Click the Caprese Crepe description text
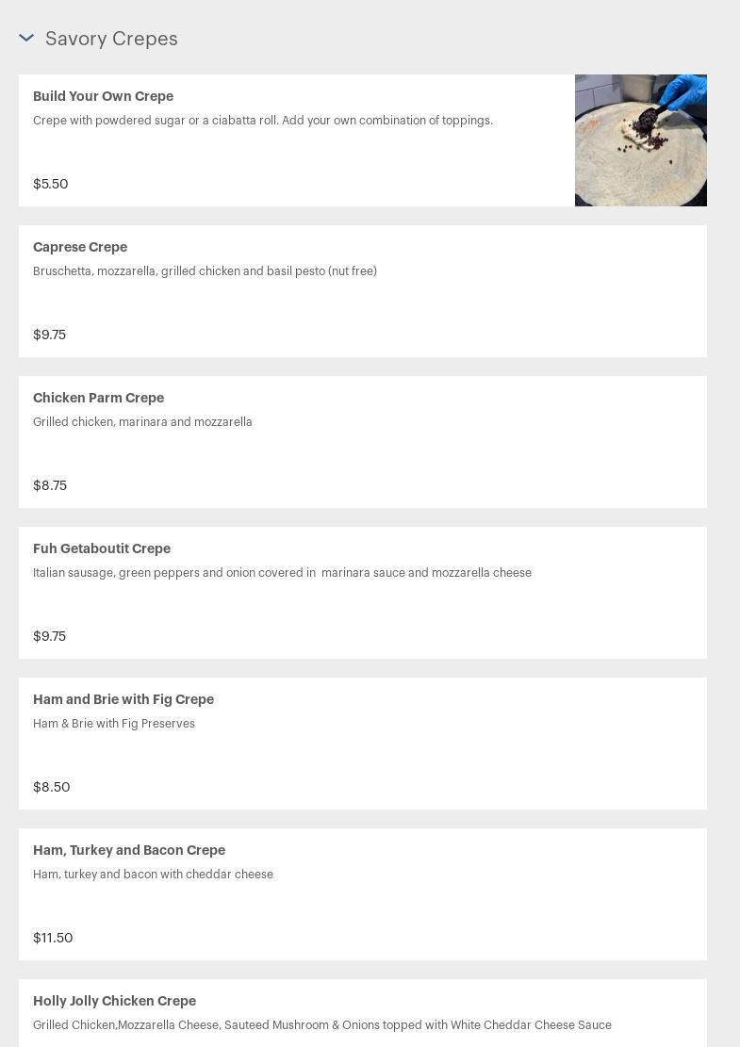740x1047 pixels. pyautogui.click(x=205, y=271)
